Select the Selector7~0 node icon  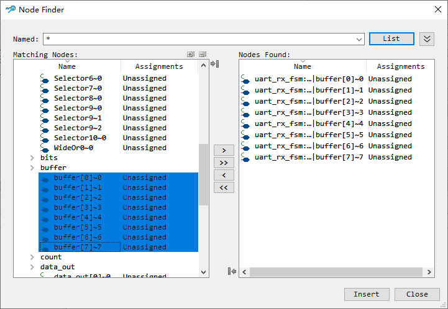(x=45, y=89)
